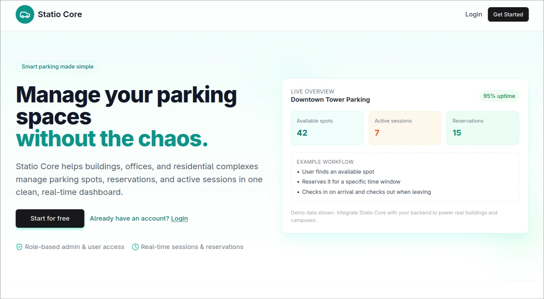Click "Reserves it for a specific time window"
This screenshot has width=544, height=299.
[x=351, y=182]
